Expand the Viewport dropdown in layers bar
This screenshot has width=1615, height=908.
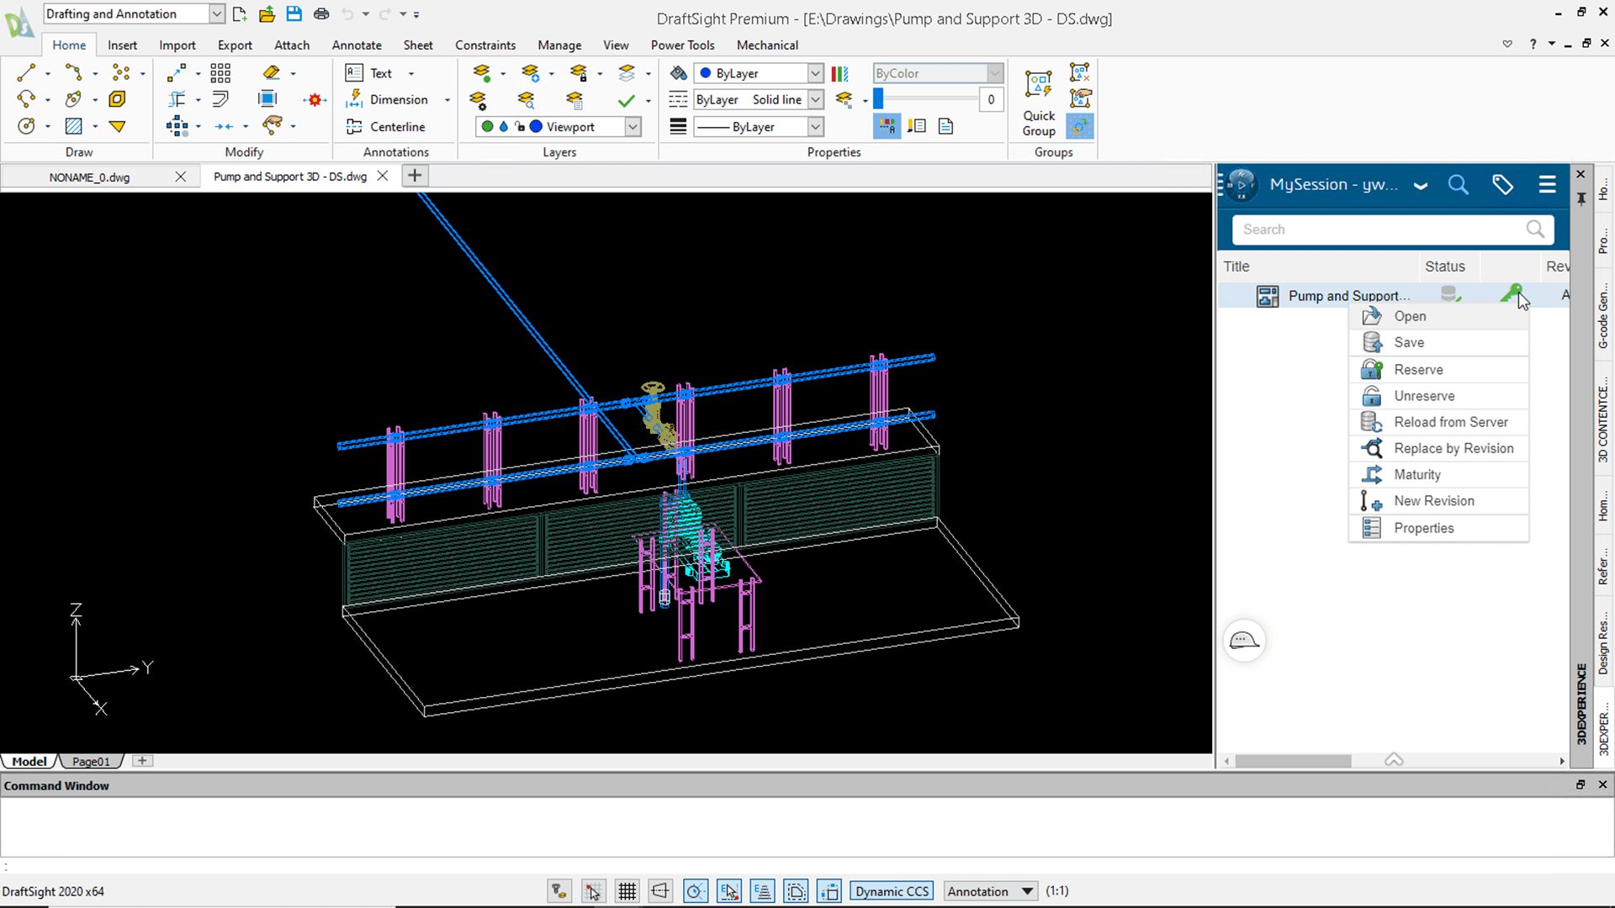633,125
